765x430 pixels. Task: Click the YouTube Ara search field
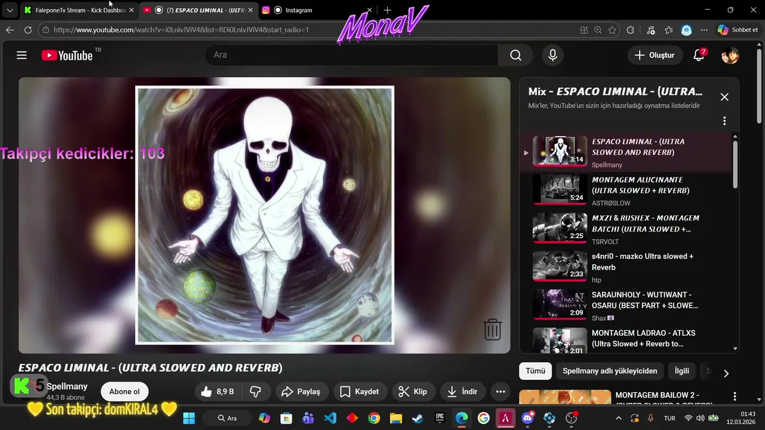coord(353,55)
